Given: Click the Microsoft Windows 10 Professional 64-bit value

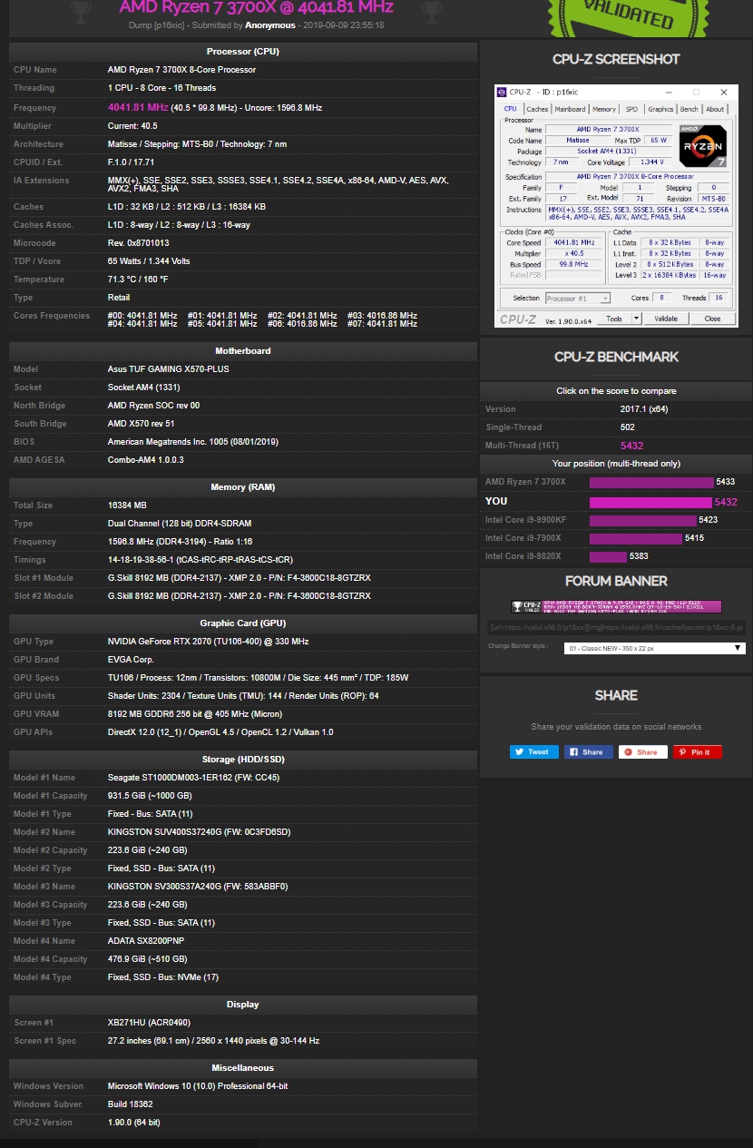Looking at the screenshot, I should click(x=198, y=1086).
